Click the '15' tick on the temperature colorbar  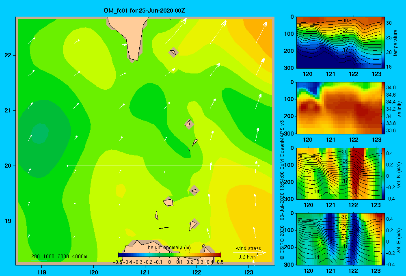pos(389,67)
